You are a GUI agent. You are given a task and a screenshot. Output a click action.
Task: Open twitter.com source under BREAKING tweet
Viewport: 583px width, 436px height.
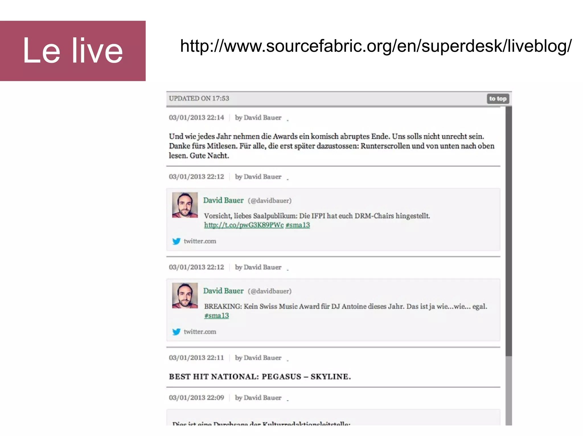click(x=200, y=332)
